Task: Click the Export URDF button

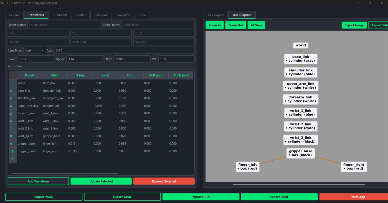Action: click(279, 197)
